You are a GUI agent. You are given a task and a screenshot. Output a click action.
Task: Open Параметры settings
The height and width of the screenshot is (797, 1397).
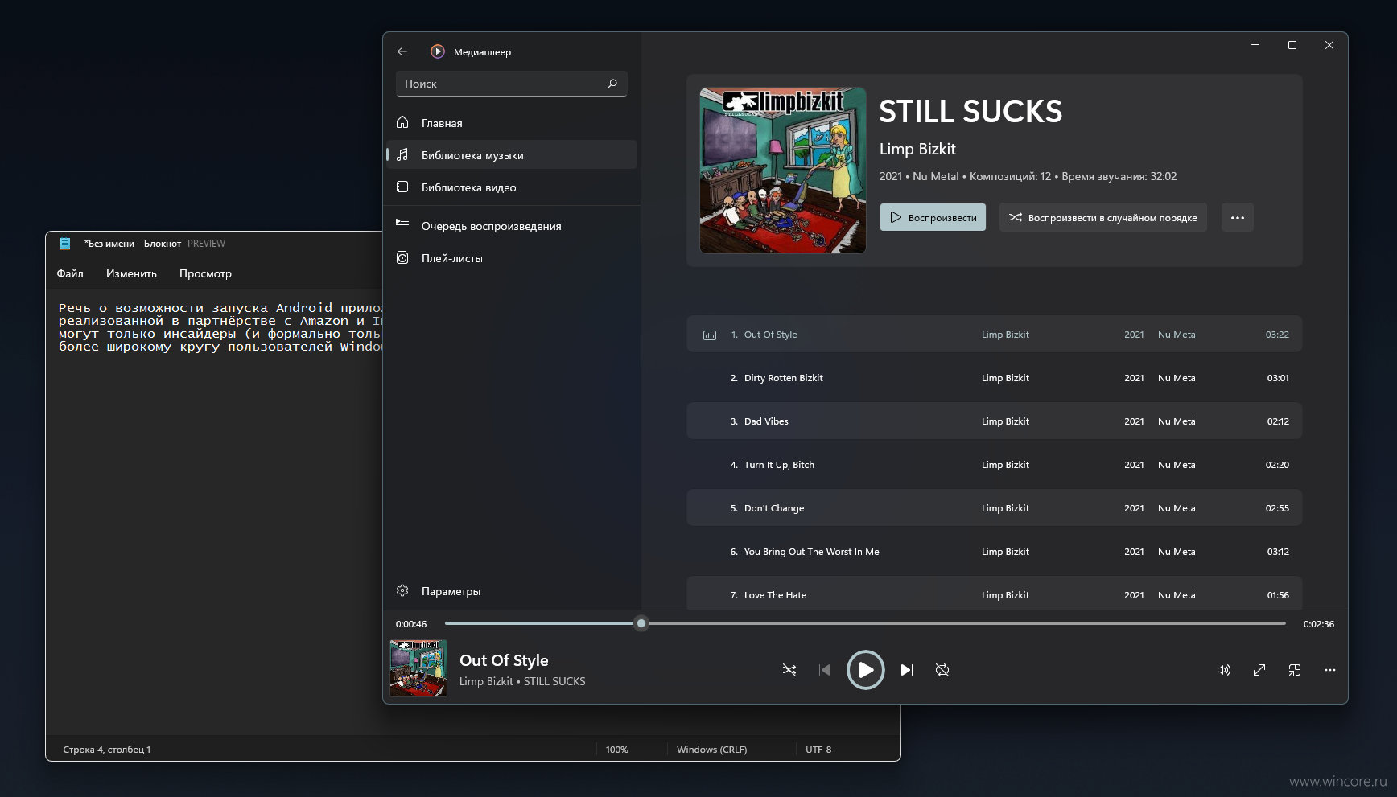[512, 591]
